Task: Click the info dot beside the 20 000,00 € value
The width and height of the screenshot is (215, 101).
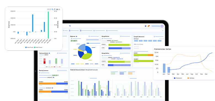Action: point(53,88)
